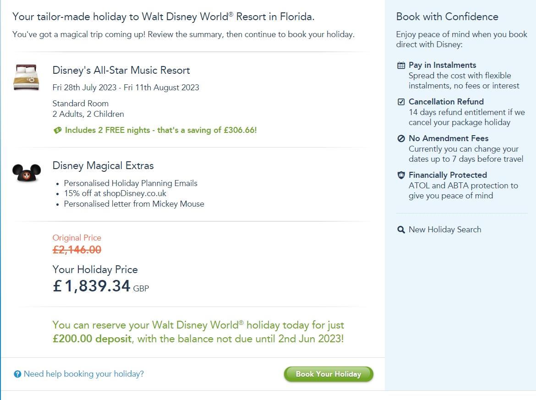Click the struck-through original price £2,146.00
This screenshot has width=536, height=400.
[x=77, y=250]
